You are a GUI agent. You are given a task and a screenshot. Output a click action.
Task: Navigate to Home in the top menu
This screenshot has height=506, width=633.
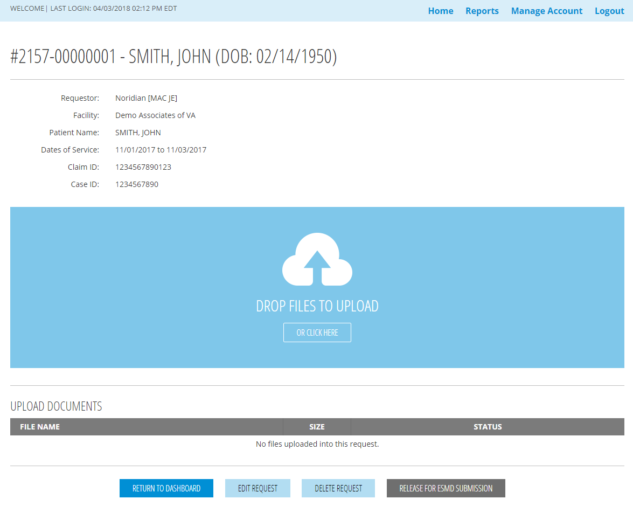[x=441, y=11]
